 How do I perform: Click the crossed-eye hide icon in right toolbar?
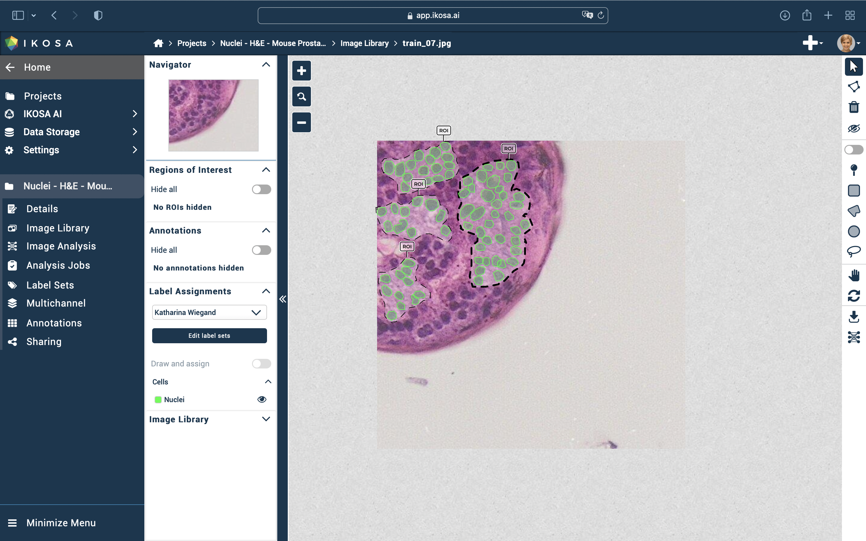point(853,128)
